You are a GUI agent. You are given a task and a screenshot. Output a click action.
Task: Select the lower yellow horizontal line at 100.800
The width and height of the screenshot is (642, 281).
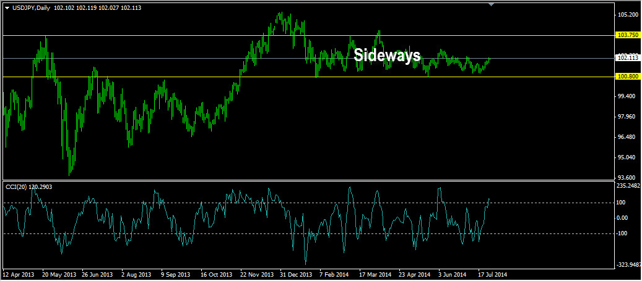pos(309,77)
